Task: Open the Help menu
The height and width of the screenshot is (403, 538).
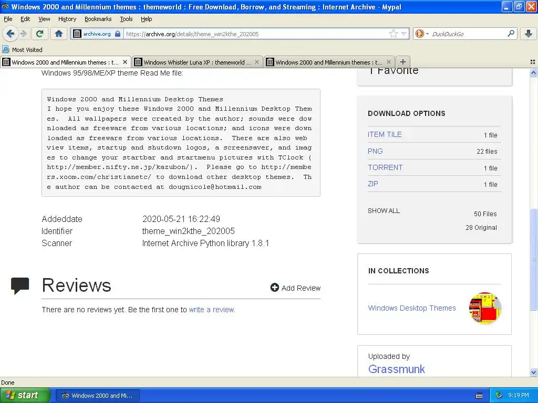Action: point(146,19)
